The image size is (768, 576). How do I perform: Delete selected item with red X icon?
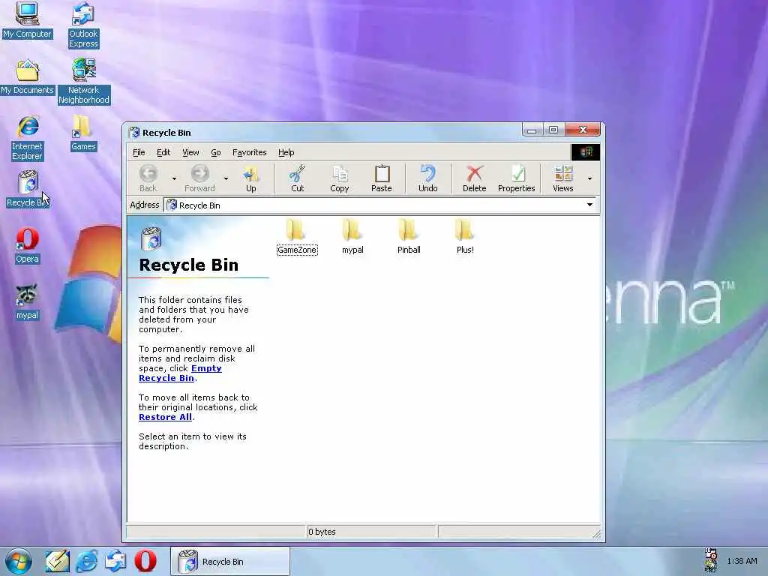coord(475,178)
